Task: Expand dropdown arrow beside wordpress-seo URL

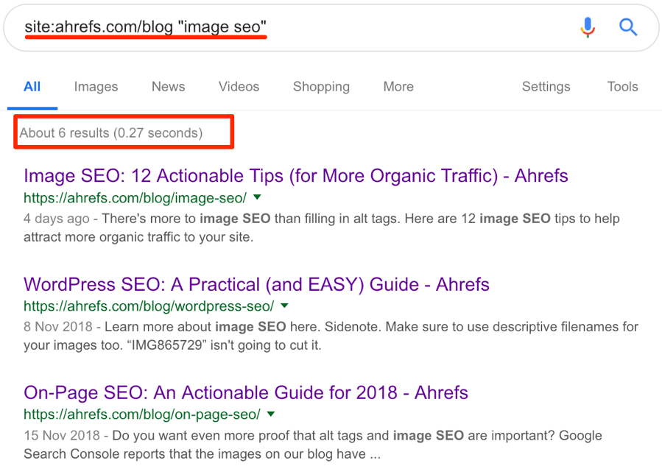Action: [x=284, y=306]
